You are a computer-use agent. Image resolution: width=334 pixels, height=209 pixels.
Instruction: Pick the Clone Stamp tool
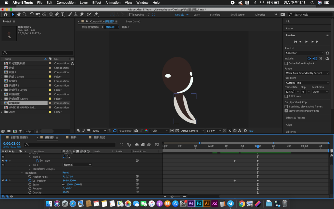click(x=76, y=14)
